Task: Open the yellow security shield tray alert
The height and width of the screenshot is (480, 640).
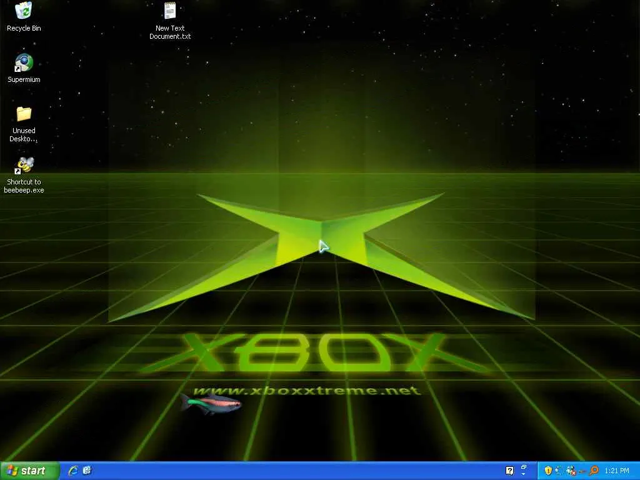Action: (548, 470)
